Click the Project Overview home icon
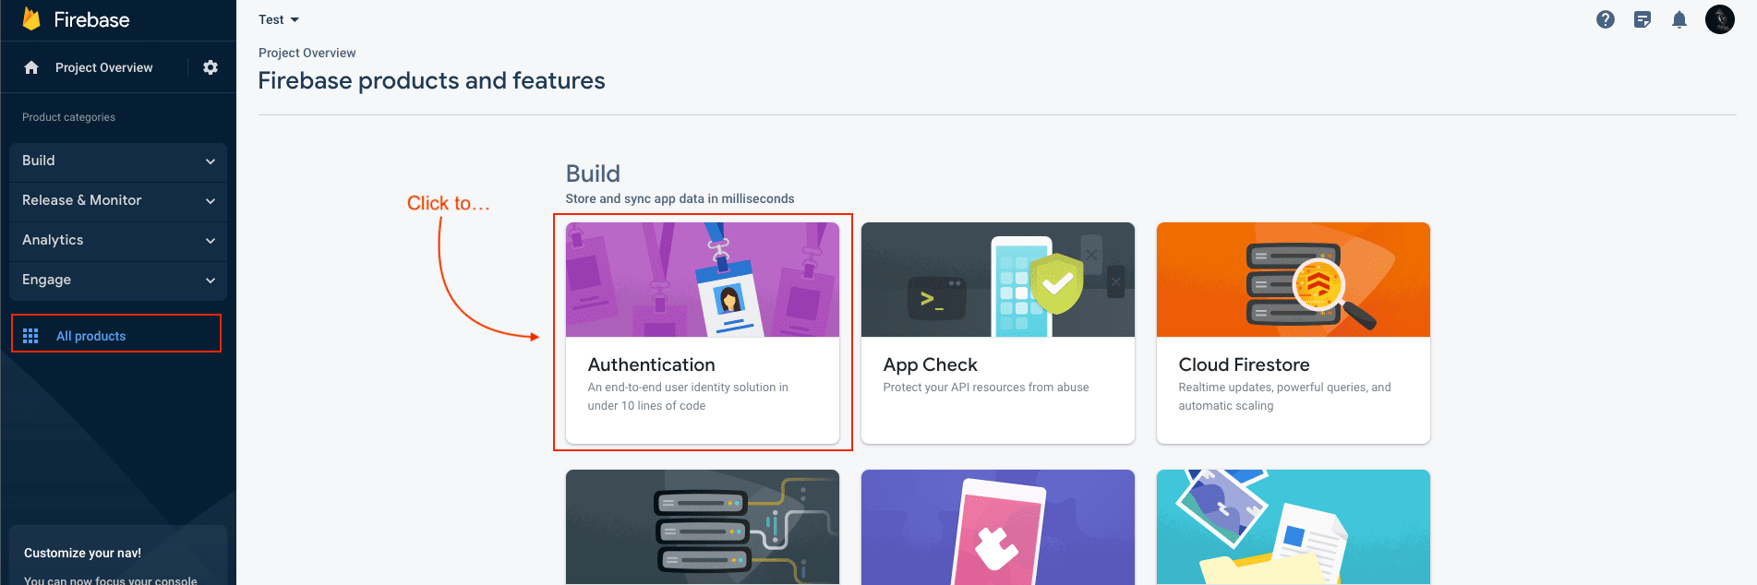 (31, 67)
